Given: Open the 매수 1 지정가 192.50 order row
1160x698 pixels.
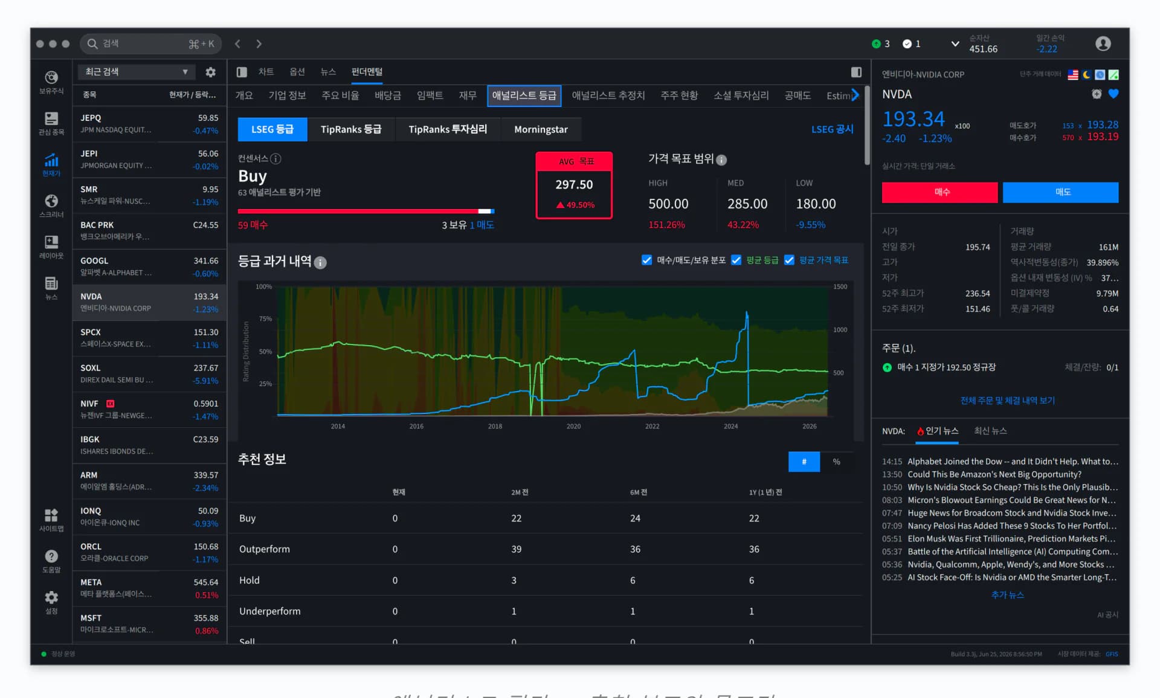Looking at the screenshot, I should (1000, 367).
